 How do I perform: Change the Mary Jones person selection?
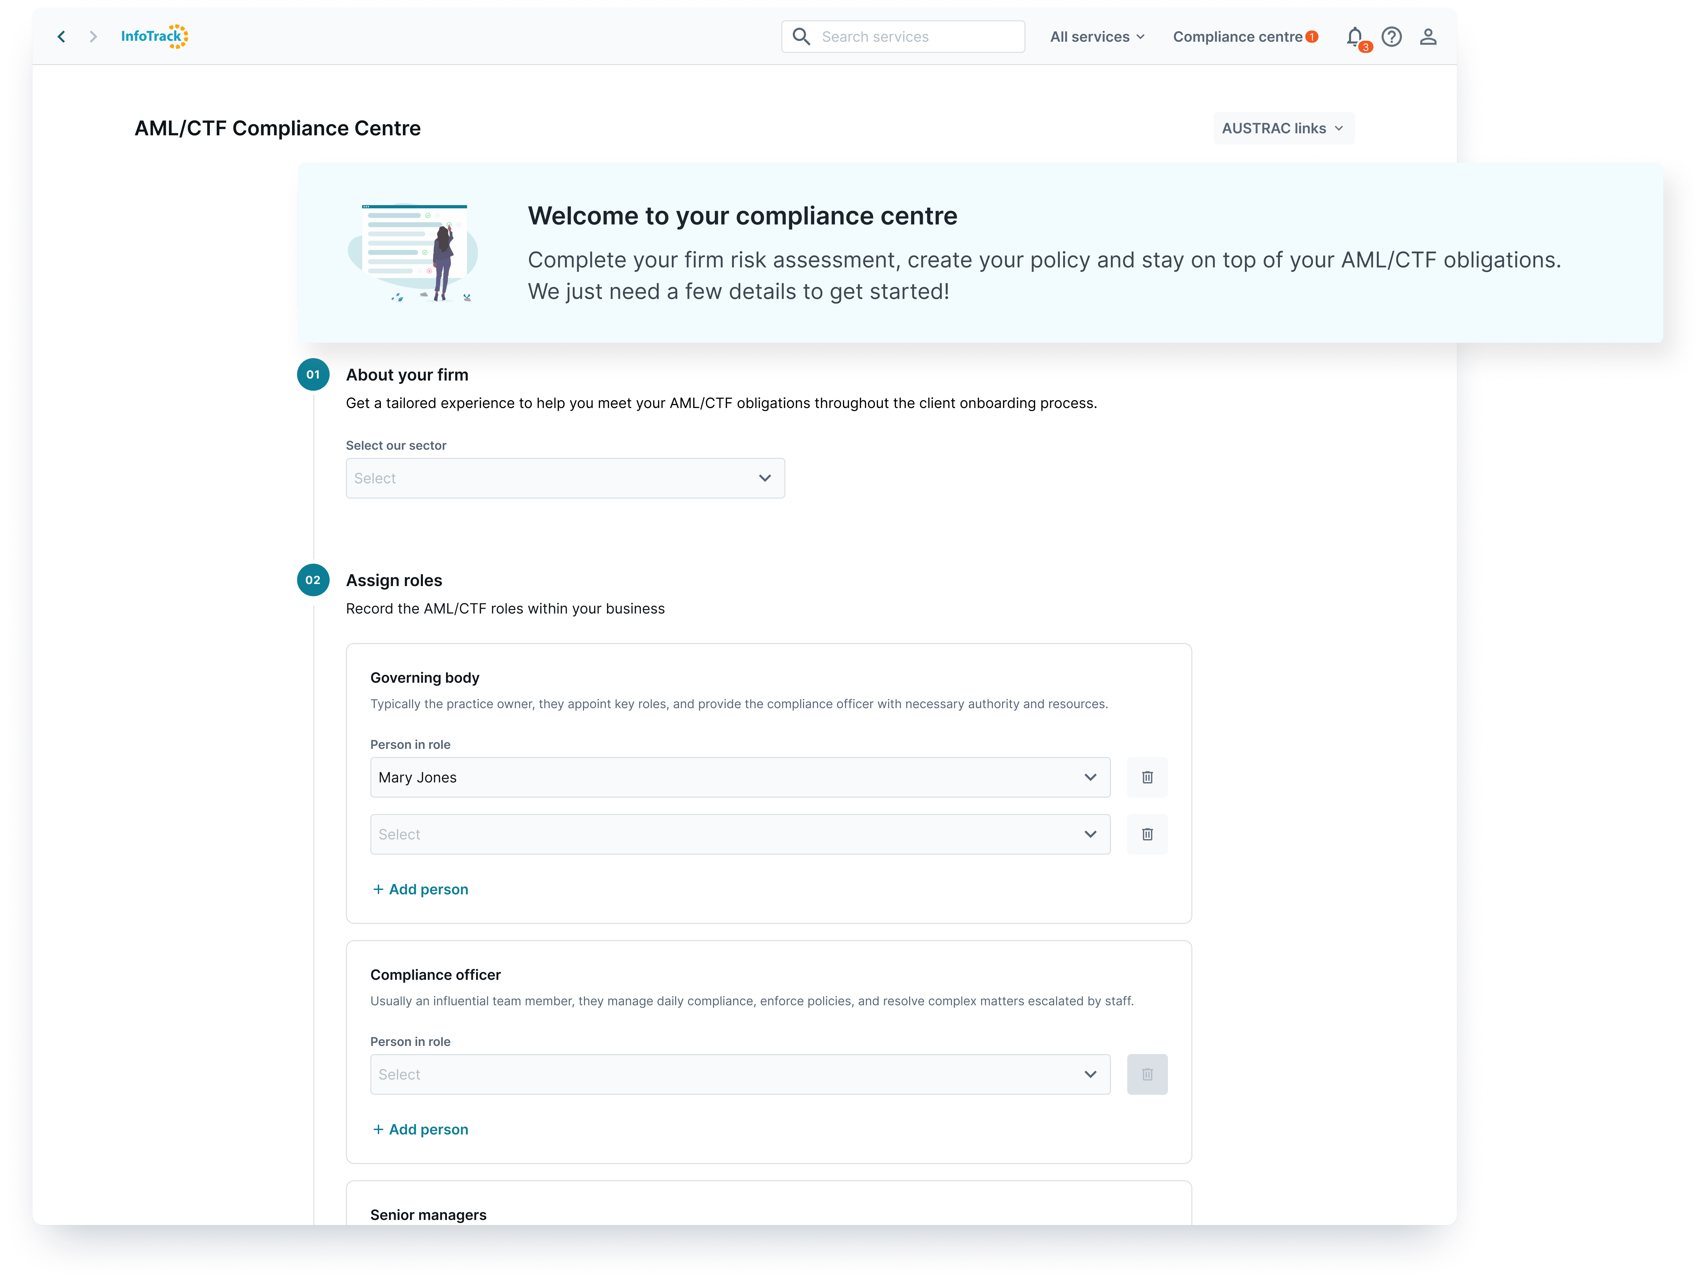[739, 777]
